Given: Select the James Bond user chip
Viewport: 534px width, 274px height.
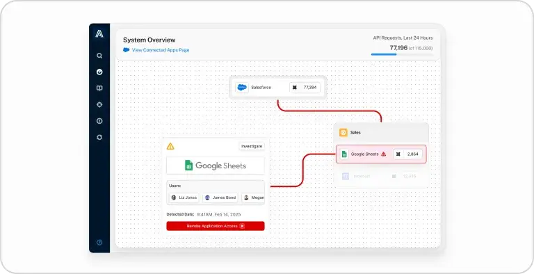Looking at the screenshot, I should (220, 198).
